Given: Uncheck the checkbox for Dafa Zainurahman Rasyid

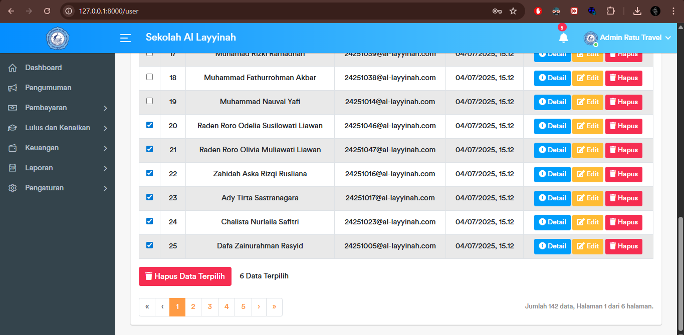Looking at the screenshot, I should (149, 245).
